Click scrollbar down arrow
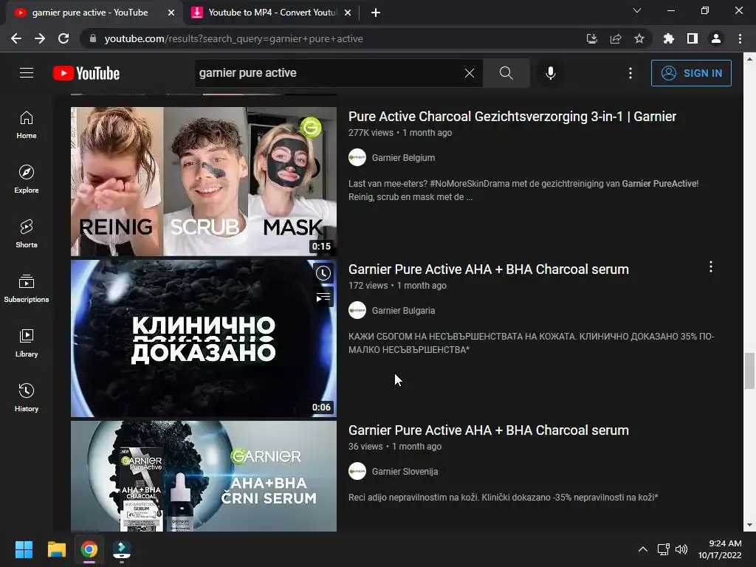 pyautogui.click(x=749, y=525)
